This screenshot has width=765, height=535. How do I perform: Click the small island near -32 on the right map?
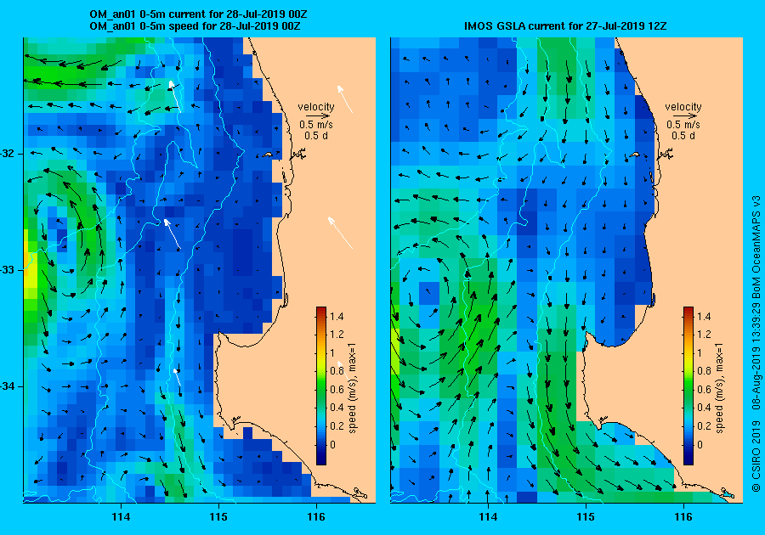pos(634,155)
